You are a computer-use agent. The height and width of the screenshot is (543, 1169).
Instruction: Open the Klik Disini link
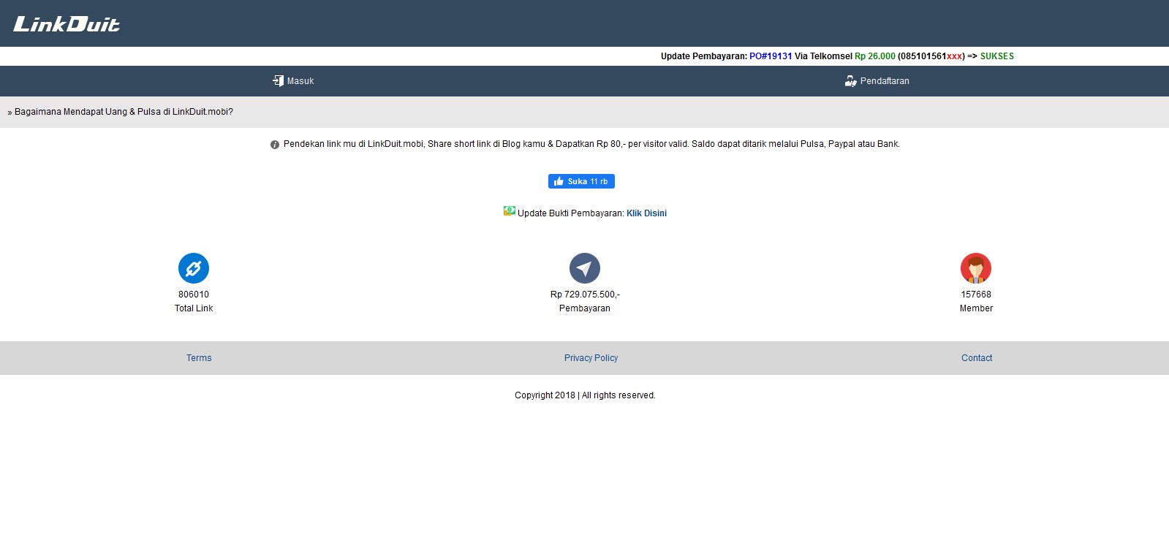[646, 213]
